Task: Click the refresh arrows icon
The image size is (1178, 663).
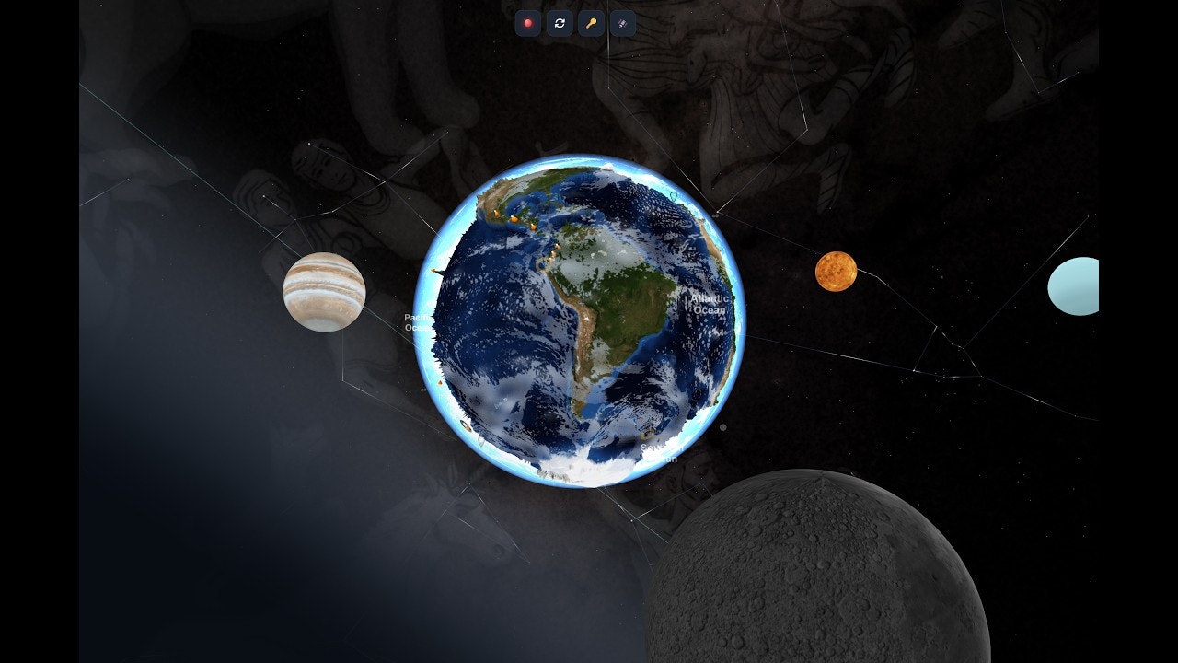Action: (x=560, y=23)
